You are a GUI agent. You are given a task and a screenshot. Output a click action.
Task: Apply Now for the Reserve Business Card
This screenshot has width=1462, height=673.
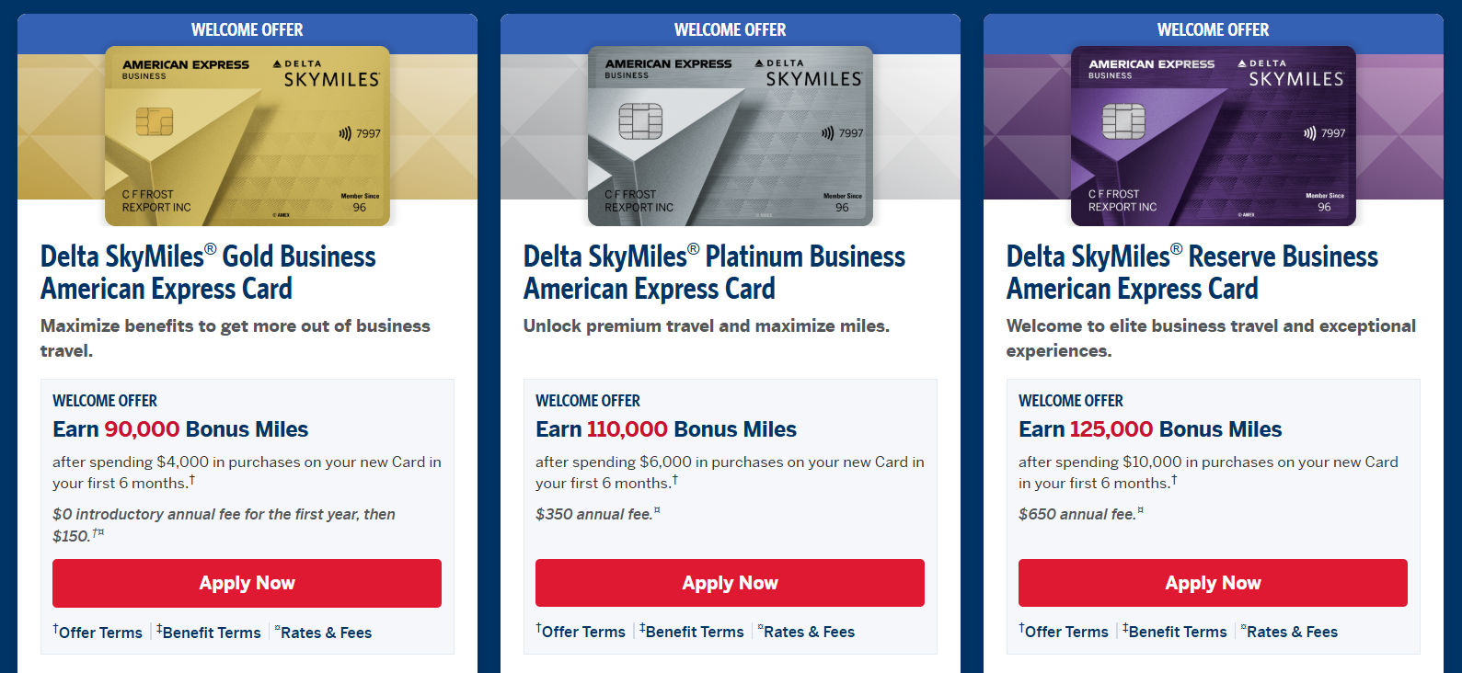[x=1213, y=583]
